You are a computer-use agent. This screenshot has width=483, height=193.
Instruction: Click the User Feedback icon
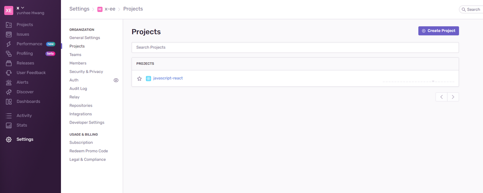[9, 73]
